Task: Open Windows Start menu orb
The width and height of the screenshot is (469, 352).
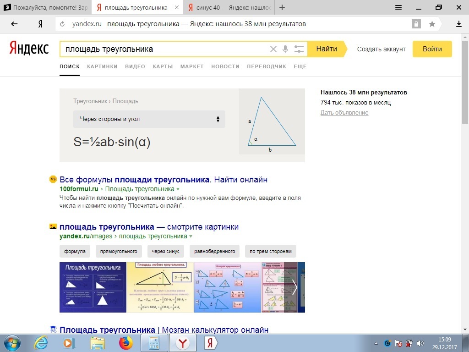Action: tap(11, 343)
